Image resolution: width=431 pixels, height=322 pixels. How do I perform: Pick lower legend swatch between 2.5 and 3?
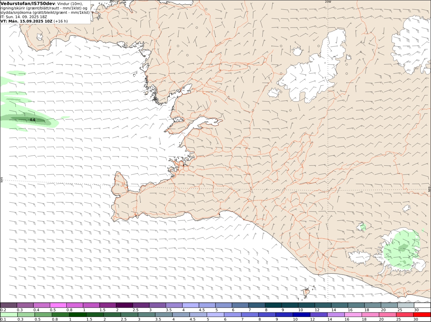(x=129, y=315)
